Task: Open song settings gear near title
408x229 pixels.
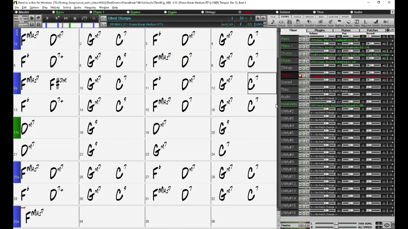Action: coord(263,18)
